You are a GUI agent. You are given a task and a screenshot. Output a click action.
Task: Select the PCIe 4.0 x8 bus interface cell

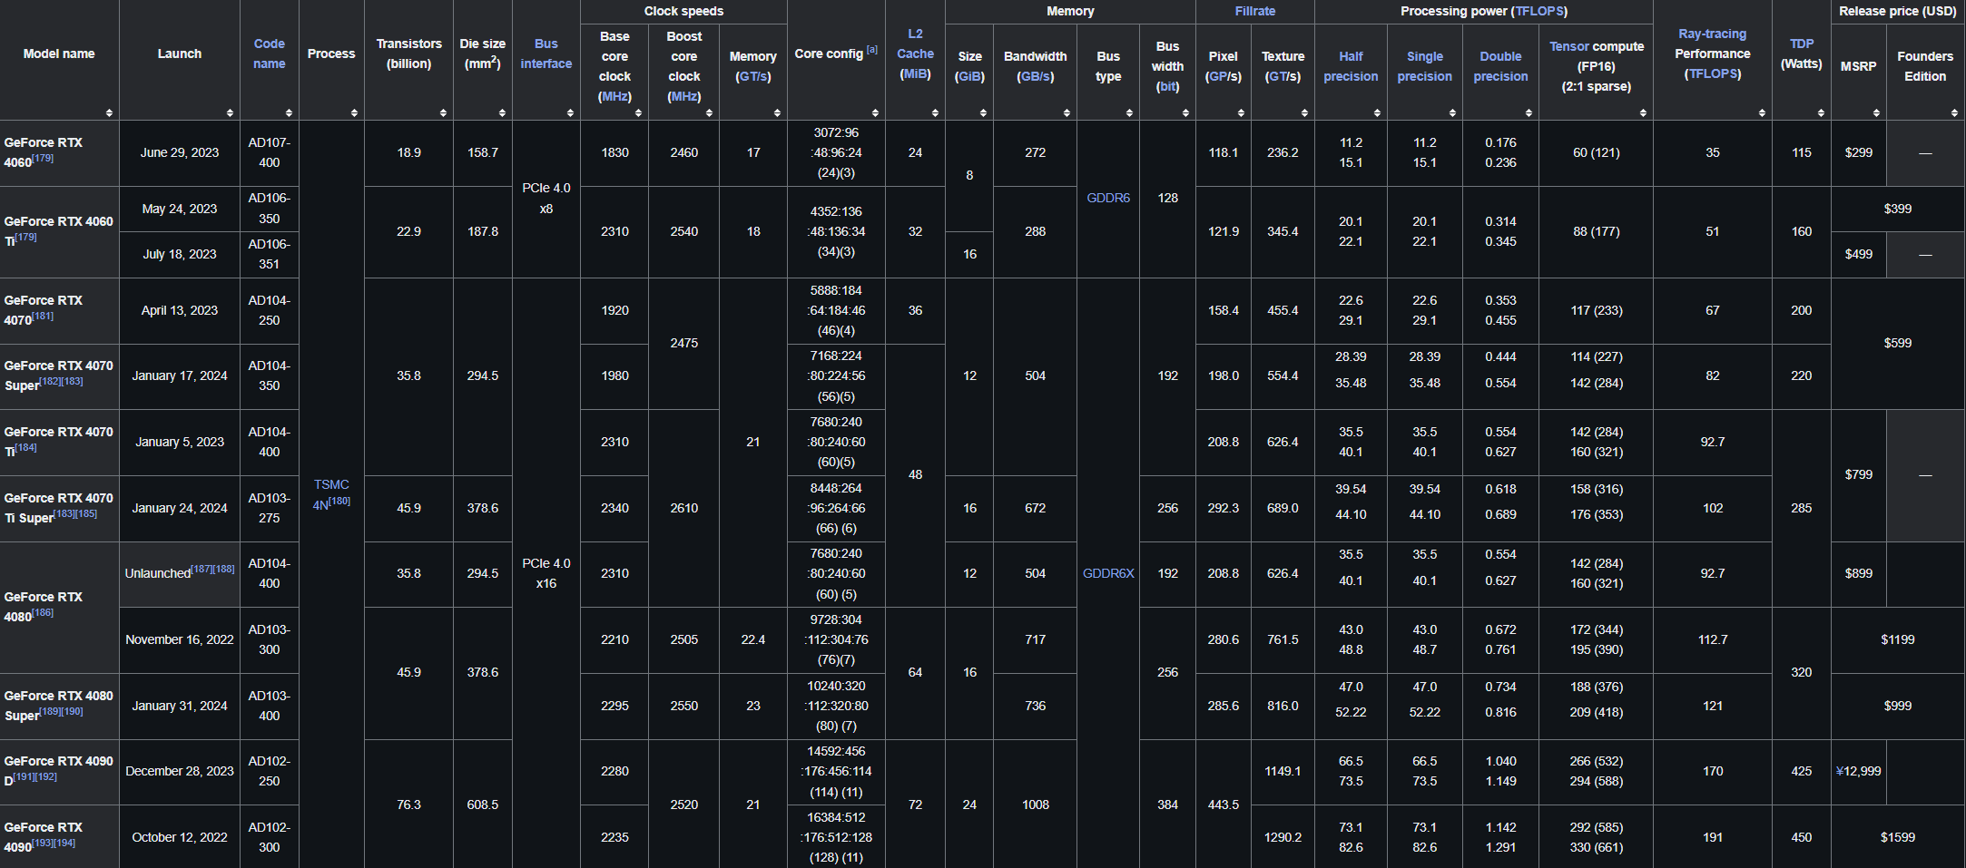pos(546,199)
